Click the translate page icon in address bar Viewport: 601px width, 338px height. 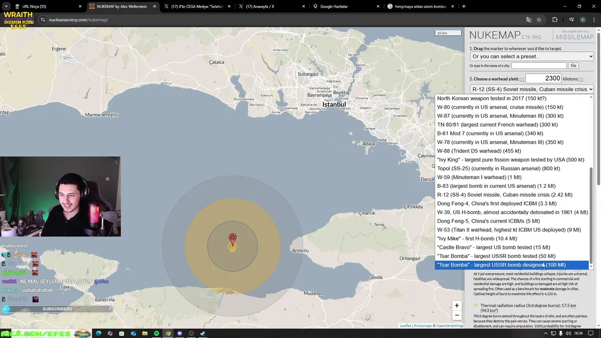[x=529, y=20]
